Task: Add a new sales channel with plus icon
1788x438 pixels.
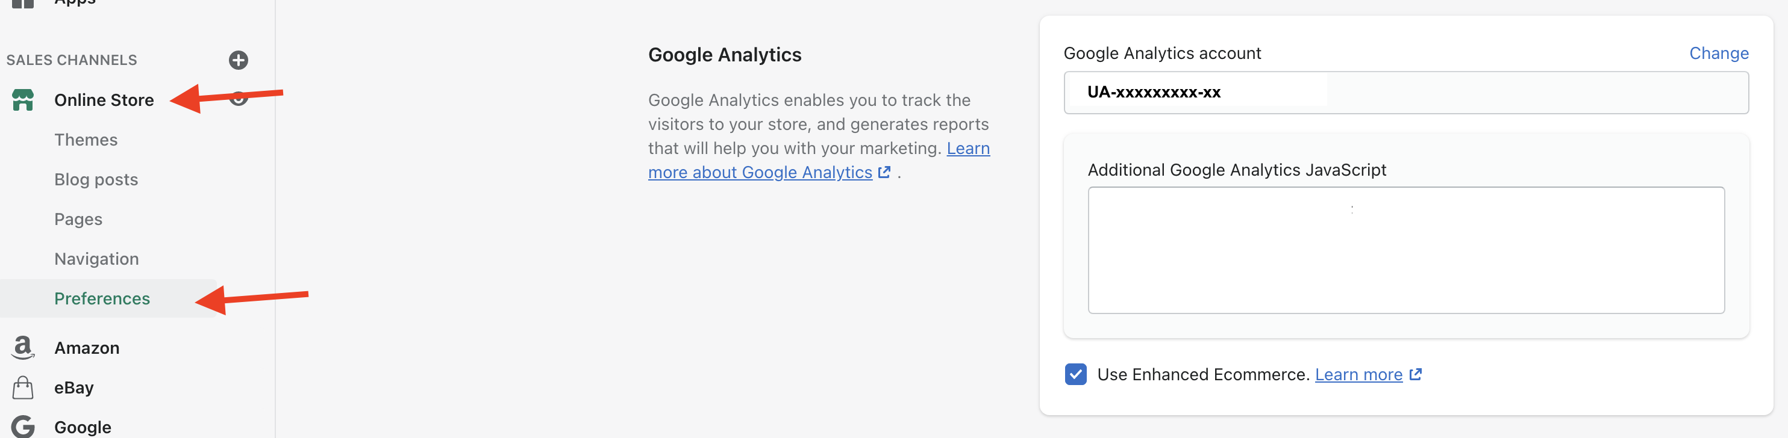Action: [x=238, y=60]
